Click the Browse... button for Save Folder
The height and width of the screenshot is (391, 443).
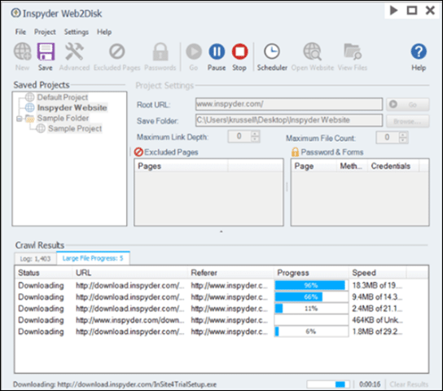[x=407, y=121]
